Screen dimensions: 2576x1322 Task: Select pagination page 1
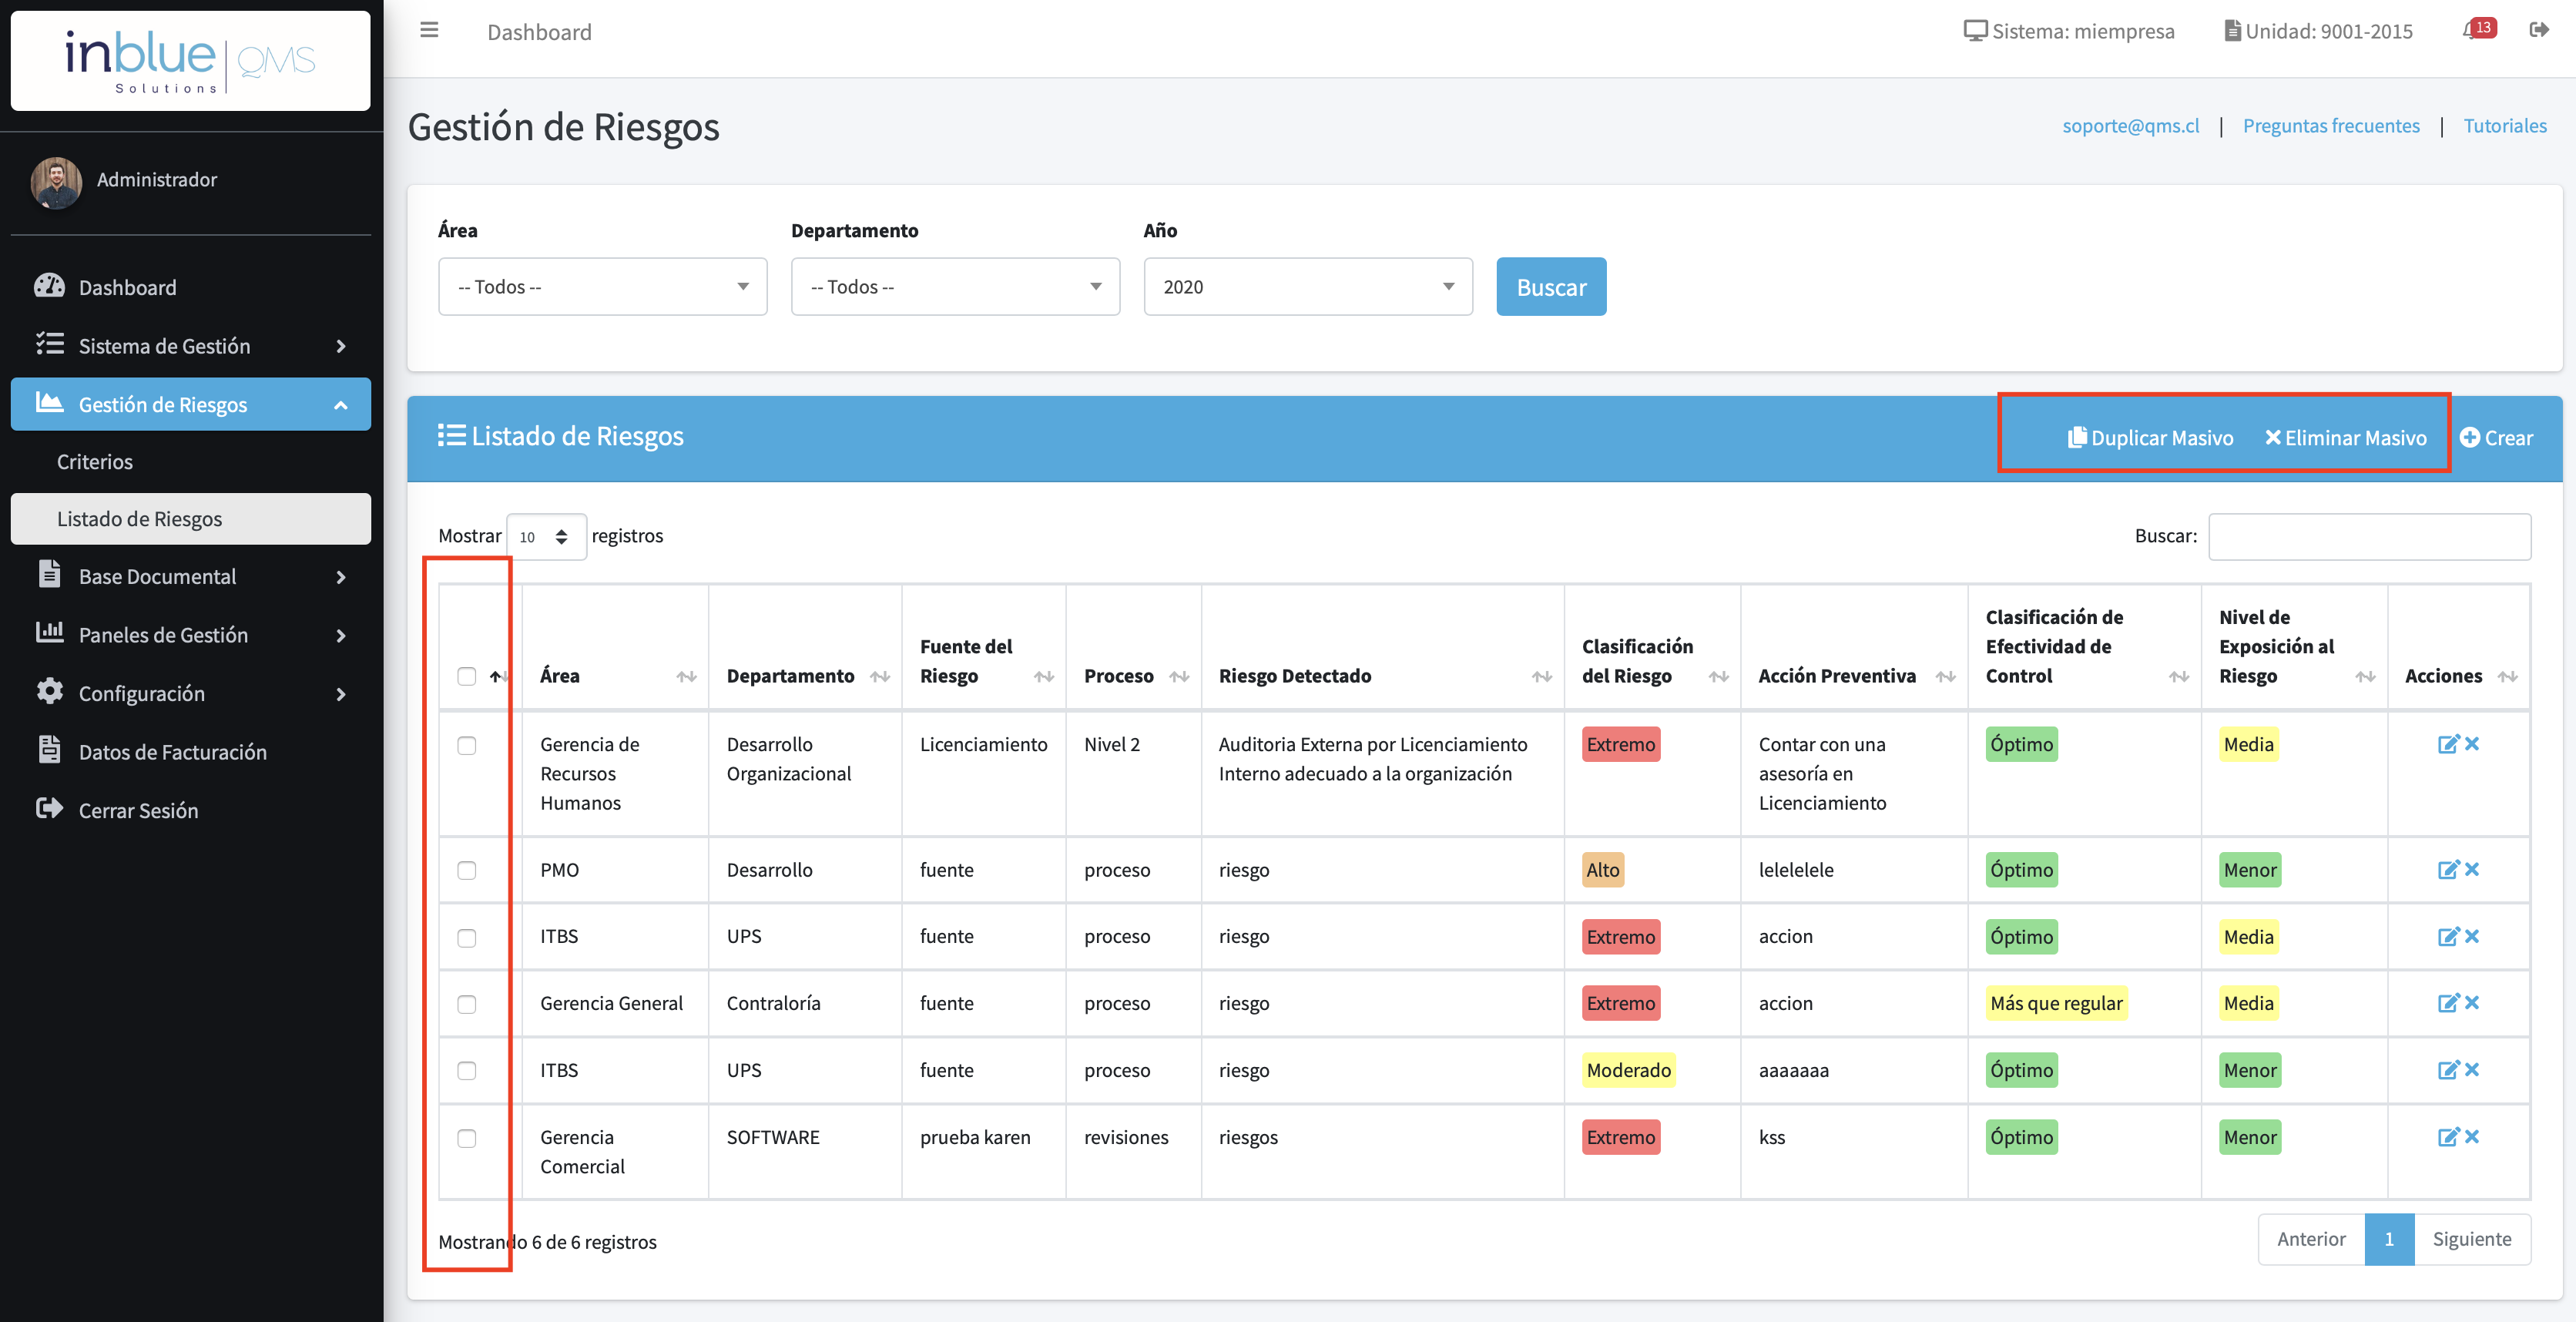(2389, 1239)
